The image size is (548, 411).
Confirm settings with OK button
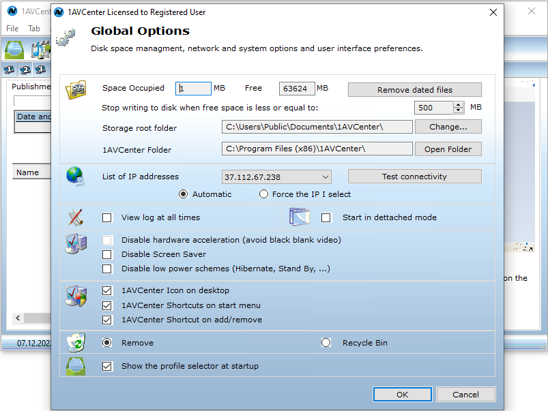click(x=402, y=395)
